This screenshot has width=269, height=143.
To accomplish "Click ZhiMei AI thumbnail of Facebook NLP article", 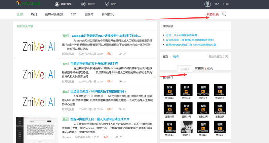I will (x=38, y=47).
